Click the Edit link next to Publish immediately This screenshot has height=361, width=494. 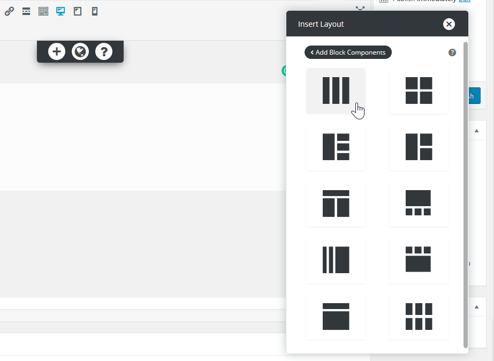click(x=465, y=1)
